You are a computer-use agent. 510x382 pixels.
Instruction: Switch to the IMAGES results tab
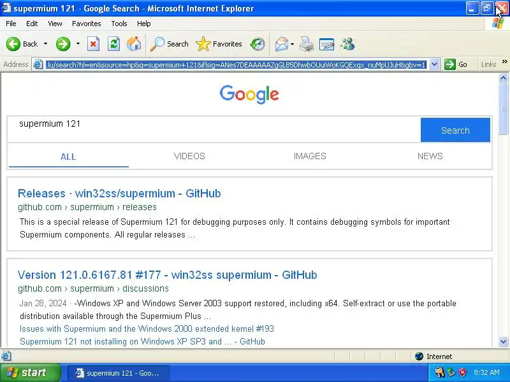pyautogui.click(x=310, y=156)
